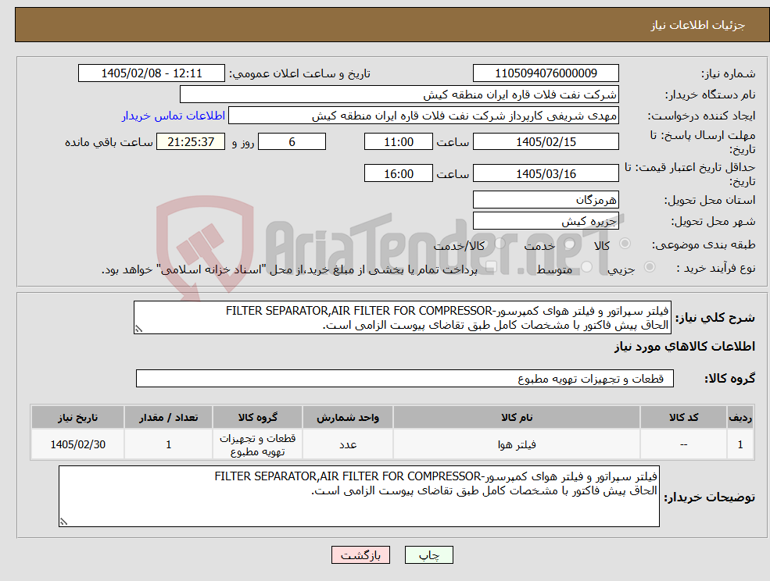Click the resize handle of شرح کلی نیاز box
Image resolution: width=770 pixels, height=581 pixels.
(x=138, y=329)
